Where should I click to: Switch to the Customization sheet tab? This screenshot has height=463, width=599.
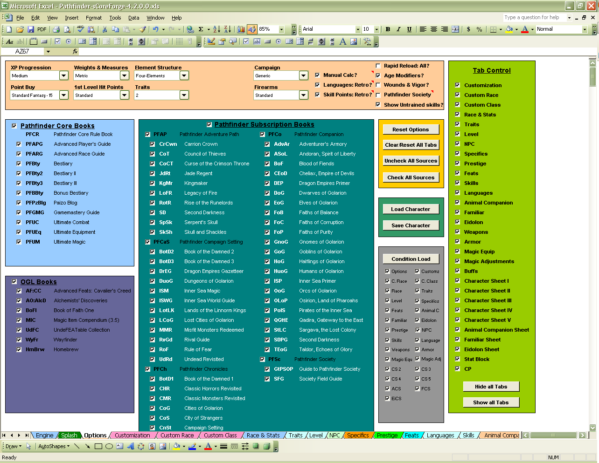click(132, 436)
